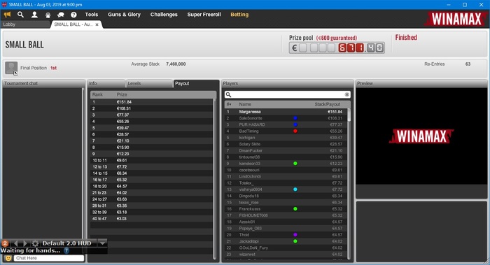Click the player search field
Image resolution: width=490 pixels, height=265 pixels.
click(288, 94)
